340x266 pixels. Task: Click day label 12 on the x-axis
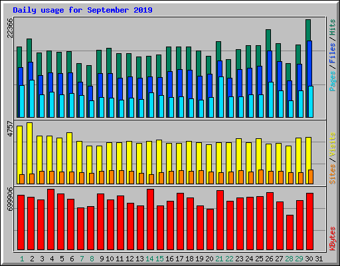pyautogui.click(x=129, y=259)
